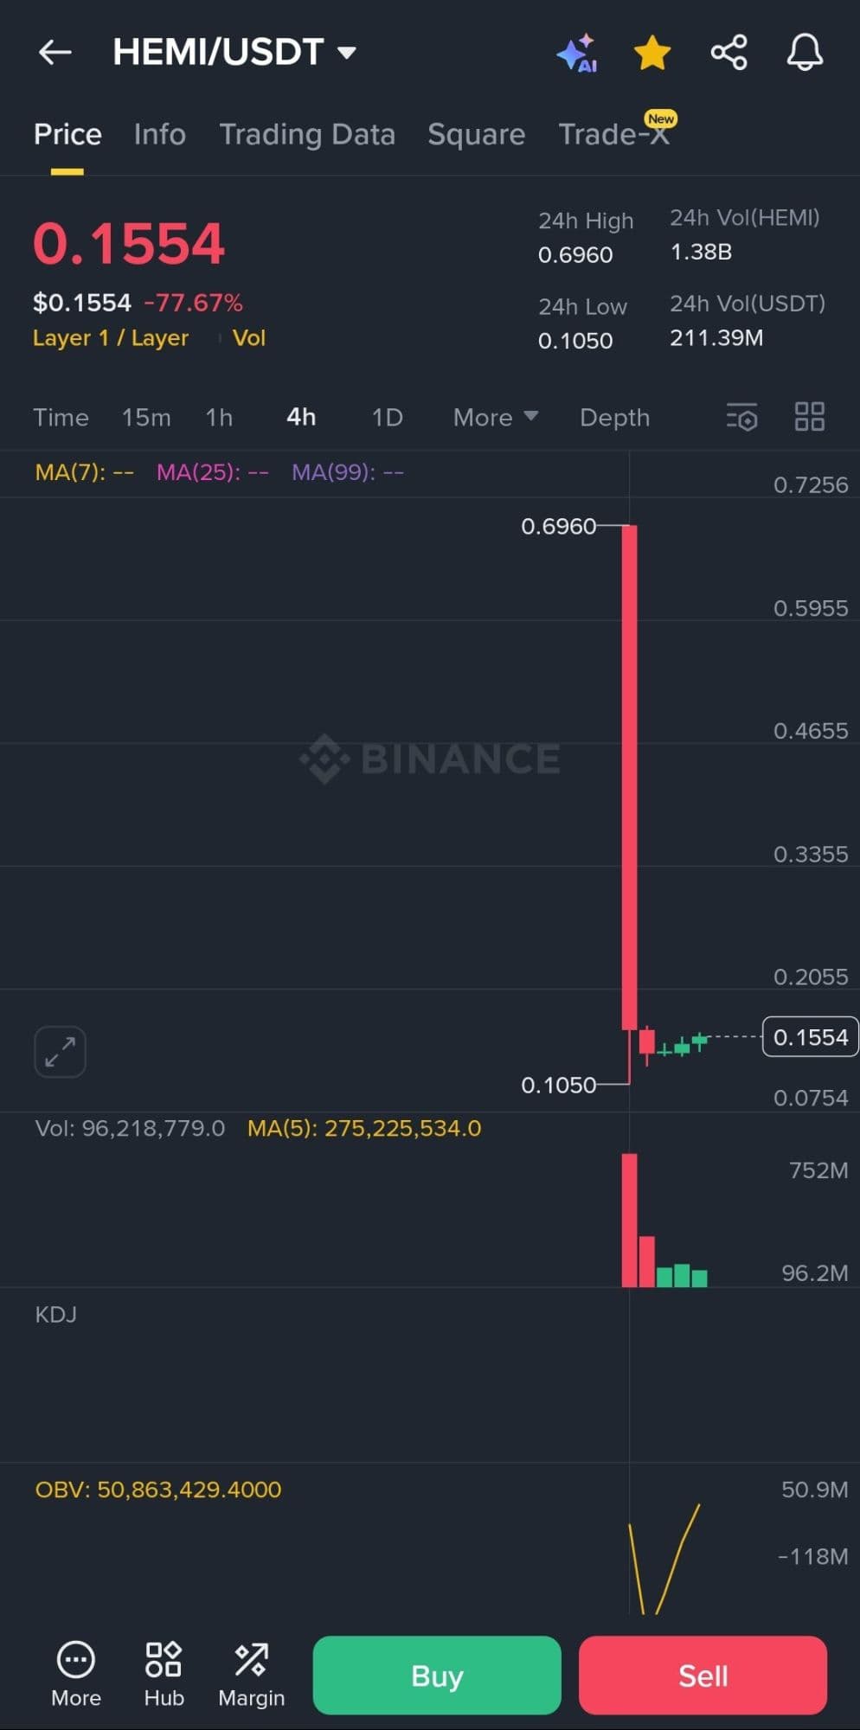
Task: Open Margin trading icon
Action: (x=251, y=1673)
